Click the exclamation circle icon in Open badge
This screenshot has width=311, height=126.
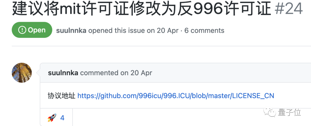click(x=22, y=30)
